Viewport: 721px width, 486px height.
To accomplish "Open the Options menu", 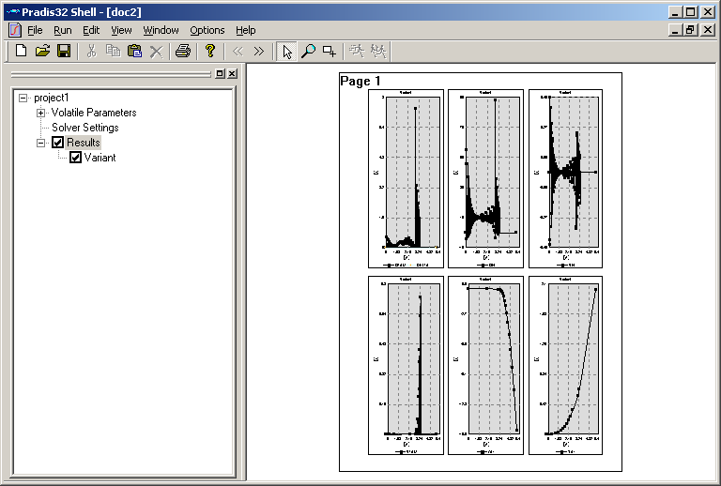I will 207,30.
